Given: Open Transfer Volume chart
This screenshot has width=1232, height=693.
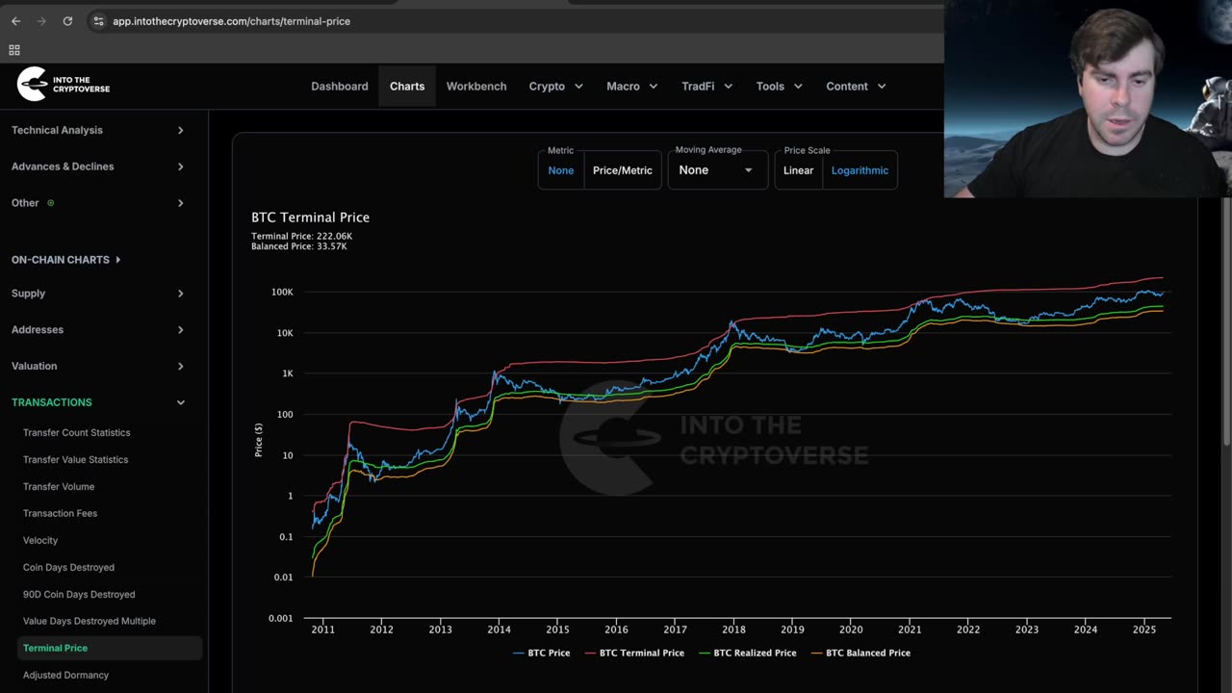Looking at the screenshot, I should pos(59,487).
